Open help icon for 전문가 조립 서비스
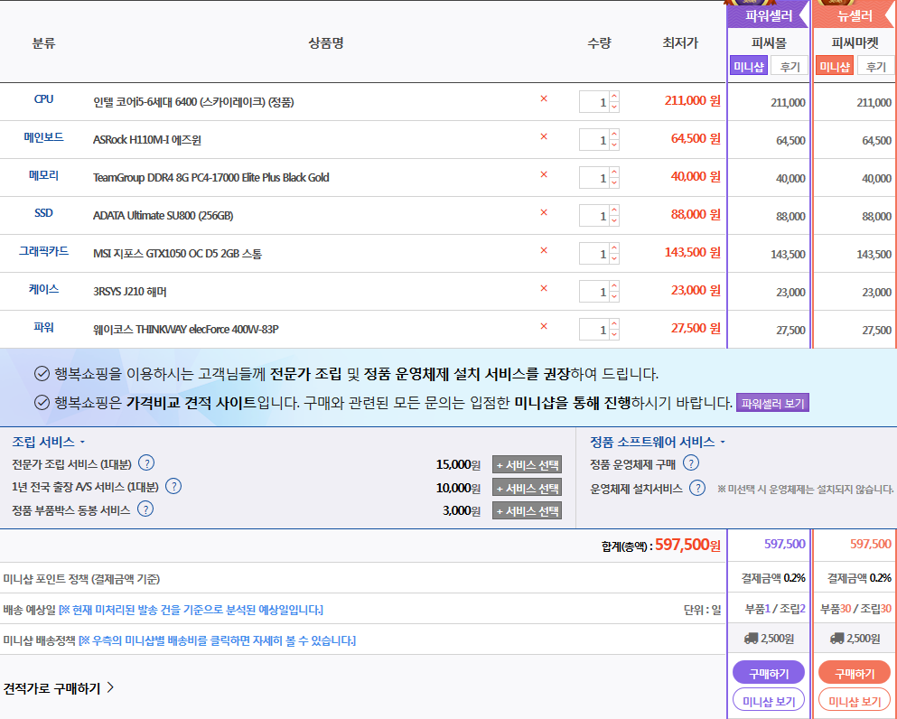The width and height of the screenshot is (897, 719). coord(146,463)
